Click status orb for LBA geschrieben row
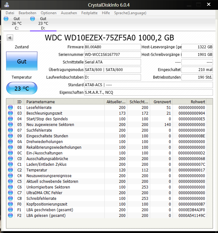This screenshot has height=233, width=218. pyautogui.click(x=10, y=210)
